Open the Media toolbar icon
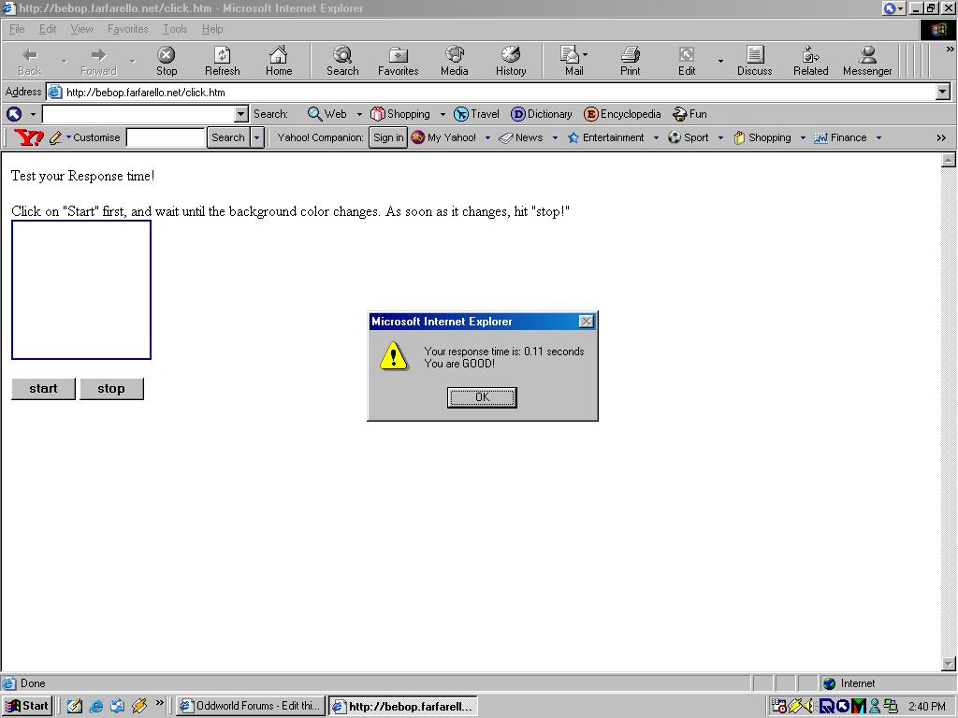The width and height of the screenshot is (958, 718). tap(454, 61)
